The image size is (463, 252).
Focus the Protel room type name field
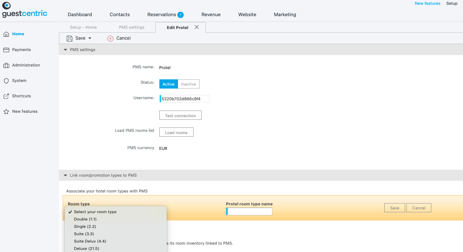tap(249, 212)
